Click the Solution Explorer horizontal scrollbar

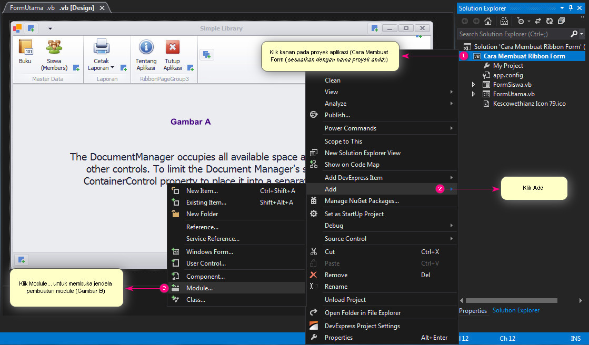pos(511,300)
